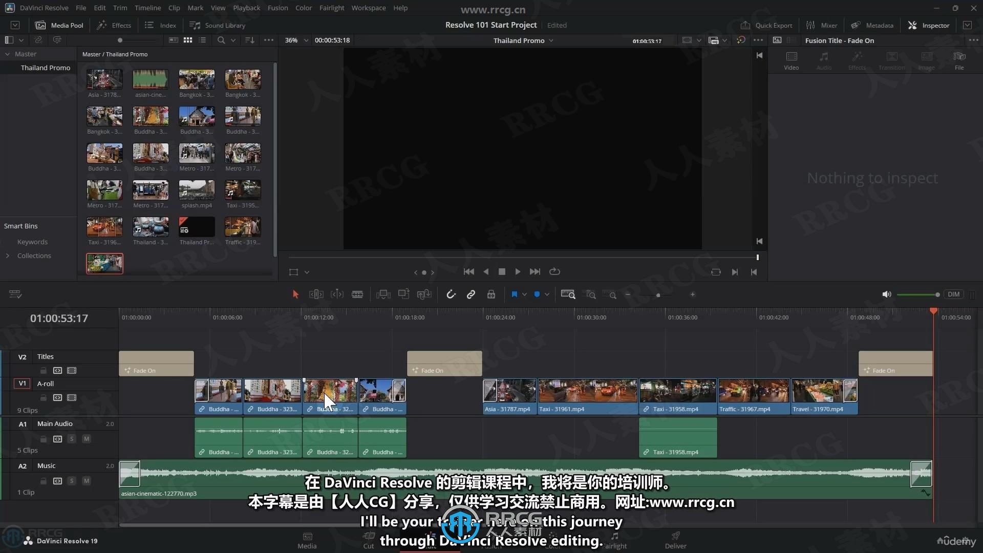Toggle the Linked Selection chain icon
983x553 pixels.
point(471,294)
